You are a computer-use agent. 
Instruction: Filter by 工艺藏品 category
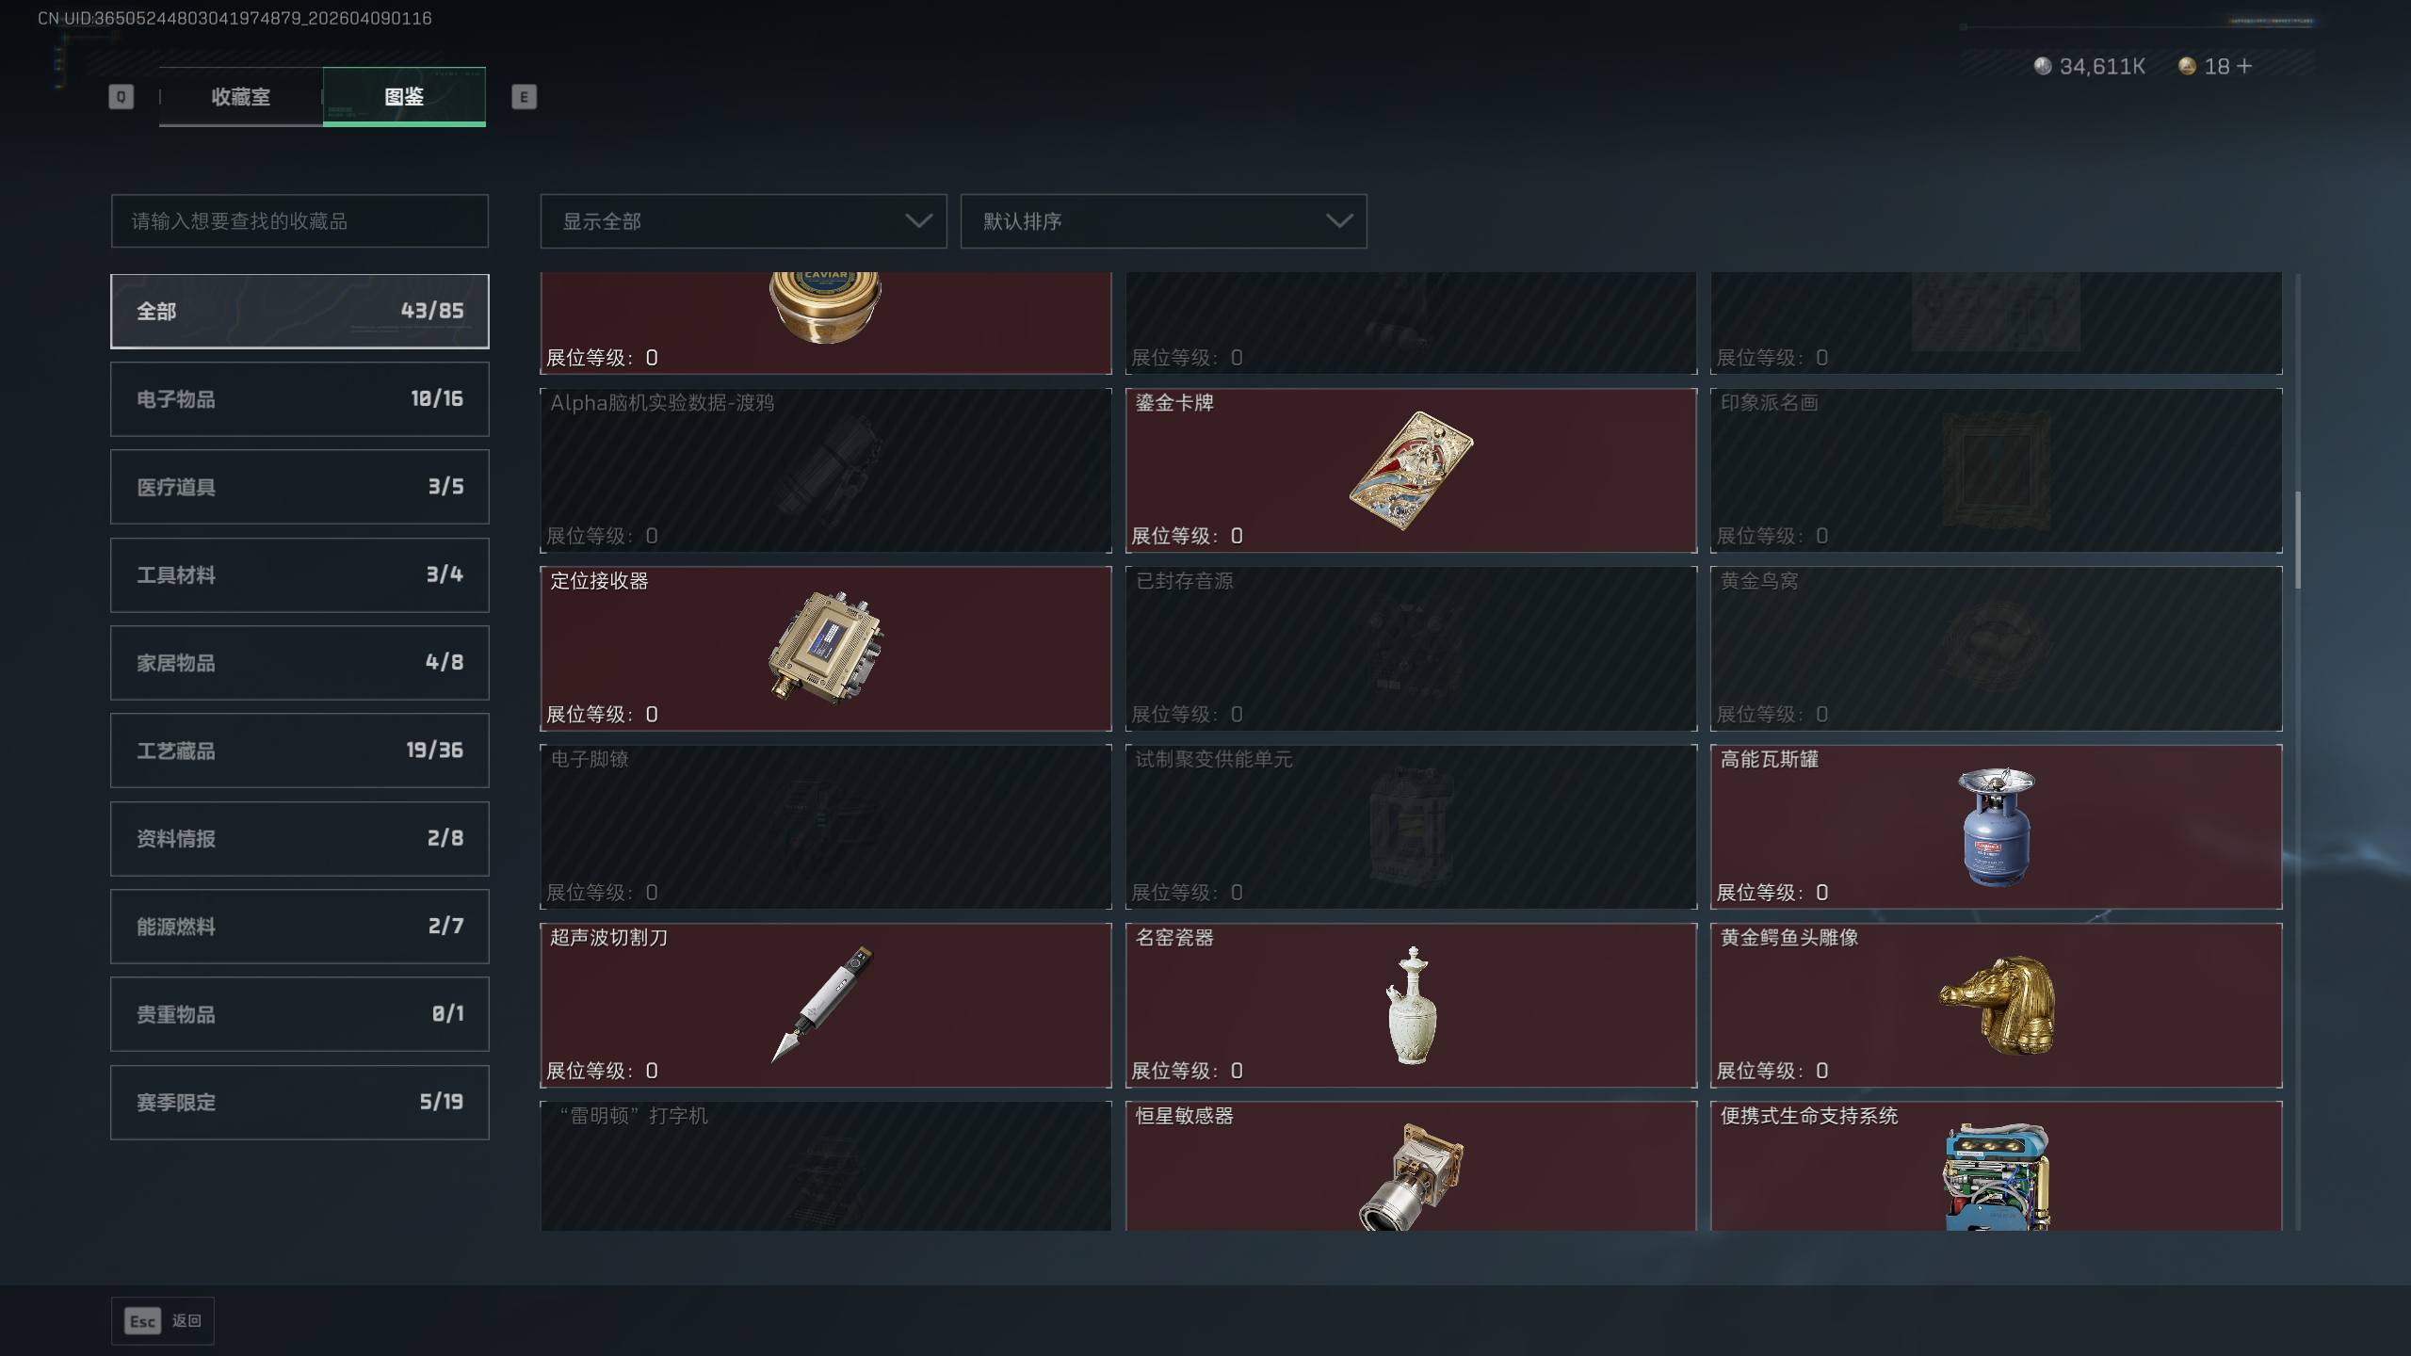pyautogui.click(x=299, y=751)
